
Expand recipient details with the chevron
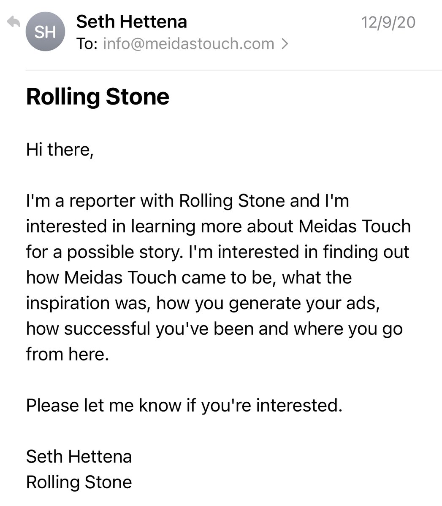[285, 44]
